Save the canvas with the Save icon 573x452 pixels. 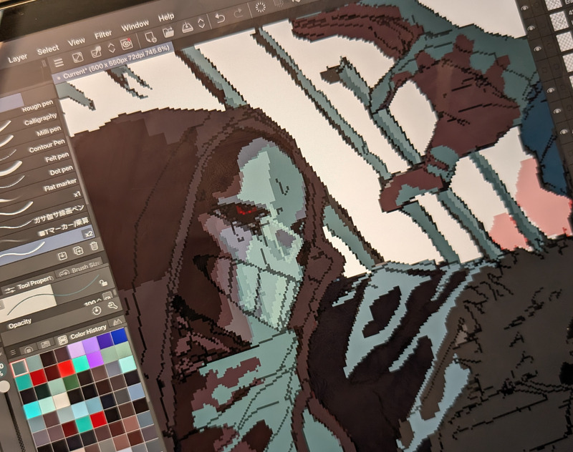point(187,27)
